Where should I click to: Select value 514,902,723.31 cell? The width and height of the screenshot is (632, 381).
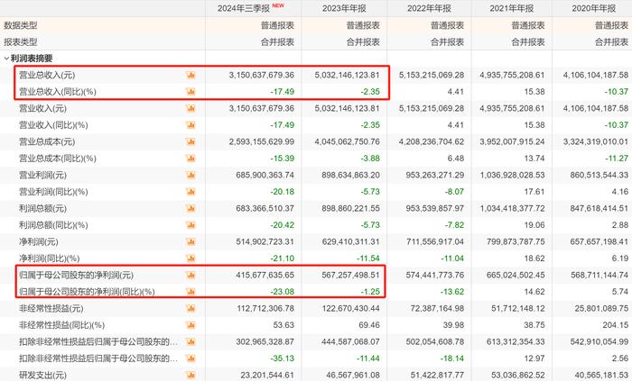265,242
